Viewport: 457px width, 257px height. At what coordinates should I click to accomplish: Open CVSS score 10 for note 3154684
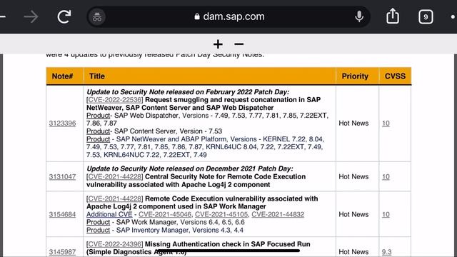386,214
